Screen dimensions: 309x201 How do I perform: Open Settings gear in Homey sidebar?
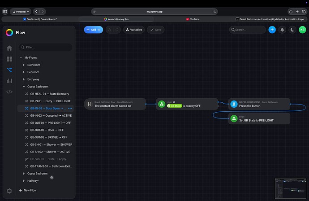[9, 191]
